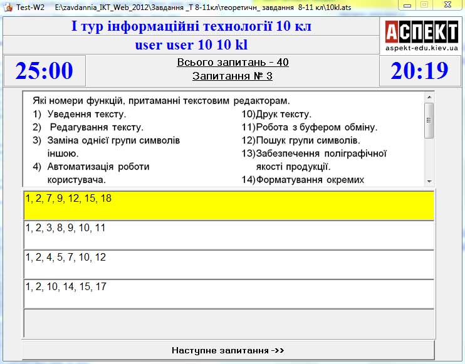This screenshot has width=465, height=364.
Task: Pick answer 1, 2, 4, 5, 7, 10, 12
Action: [x=229, y=264]
